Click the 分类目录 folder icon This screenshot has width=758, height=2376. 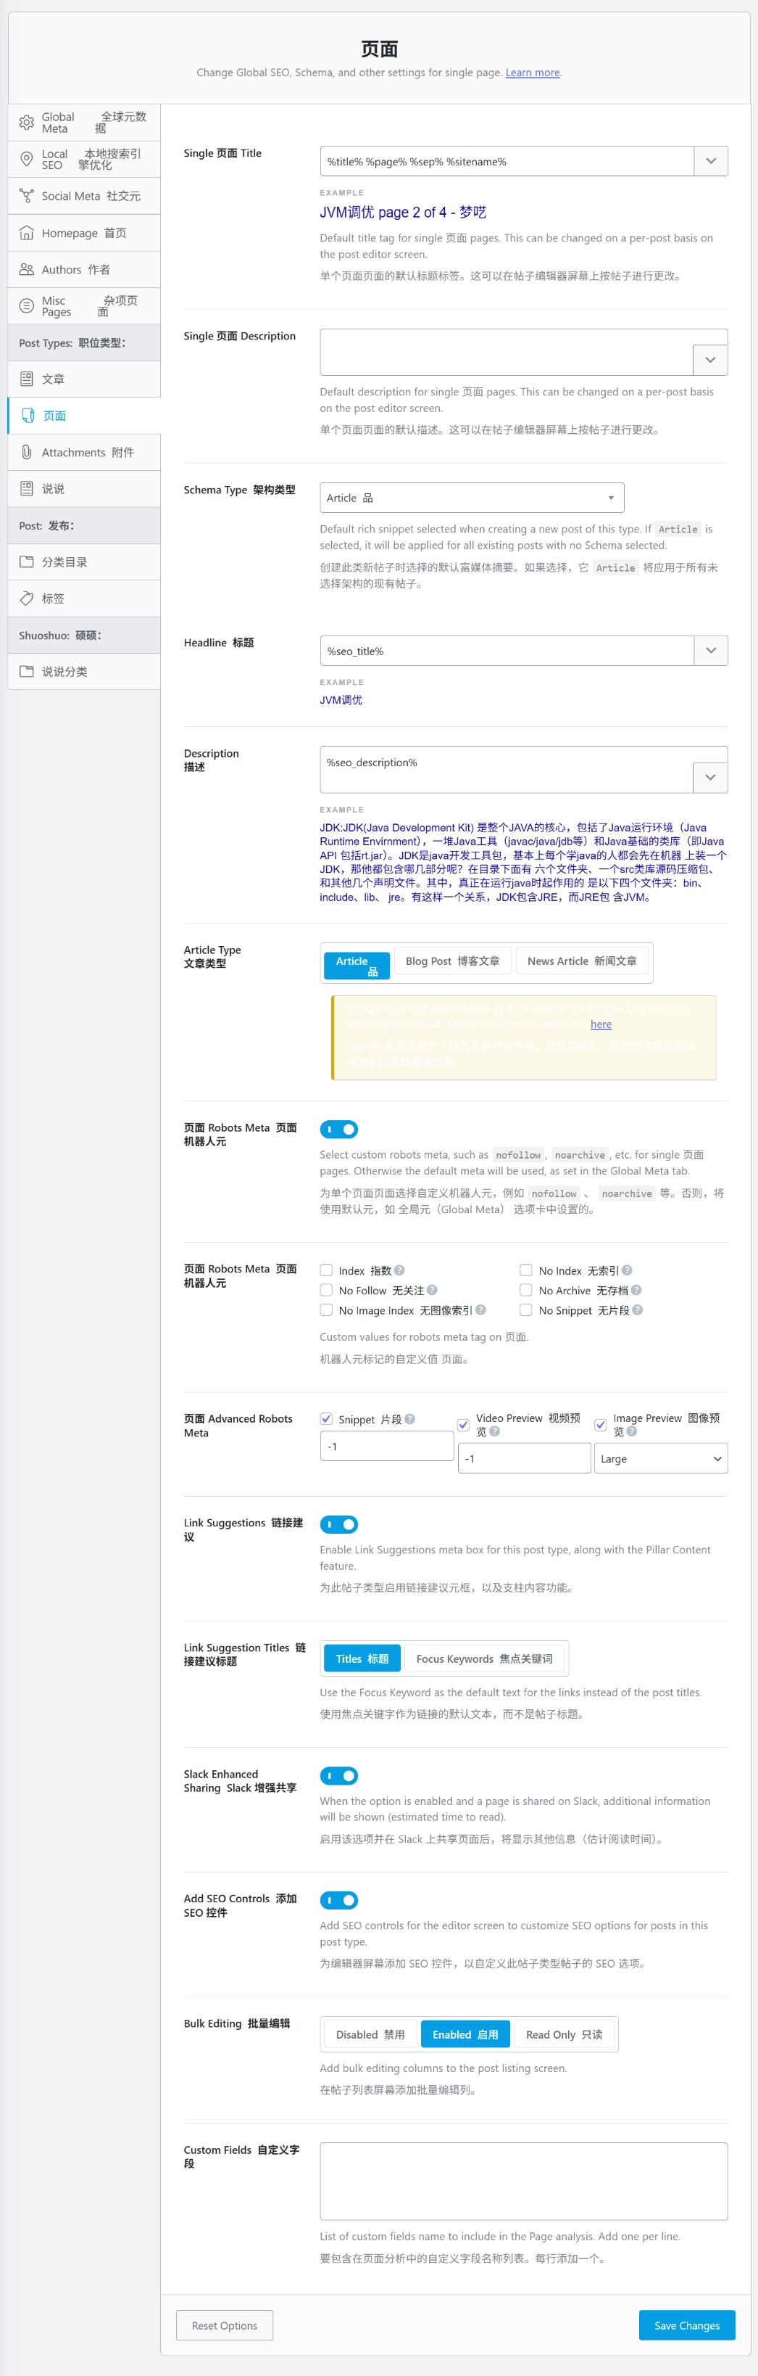27,562
